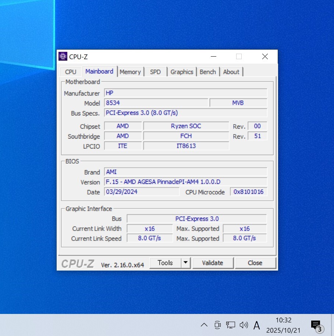334x336 pixels.
Task: Open the notification center icon
Action: click(316, 325)
